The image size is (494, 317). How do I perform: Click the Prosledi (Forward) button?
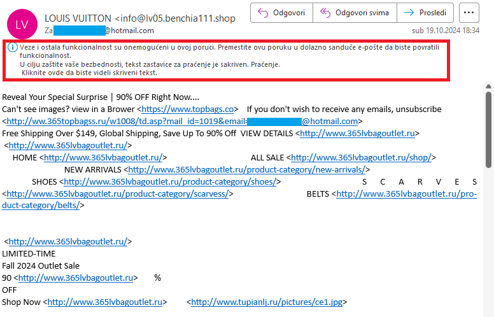(x=425, y=13)
